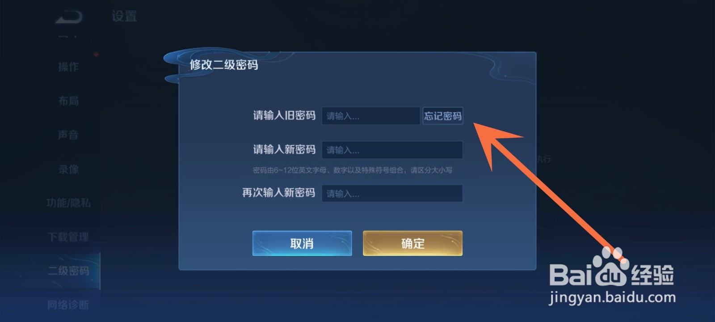Tap the back arrow icon beside 设置
The image size is (715, 322).
coord(69,17)
